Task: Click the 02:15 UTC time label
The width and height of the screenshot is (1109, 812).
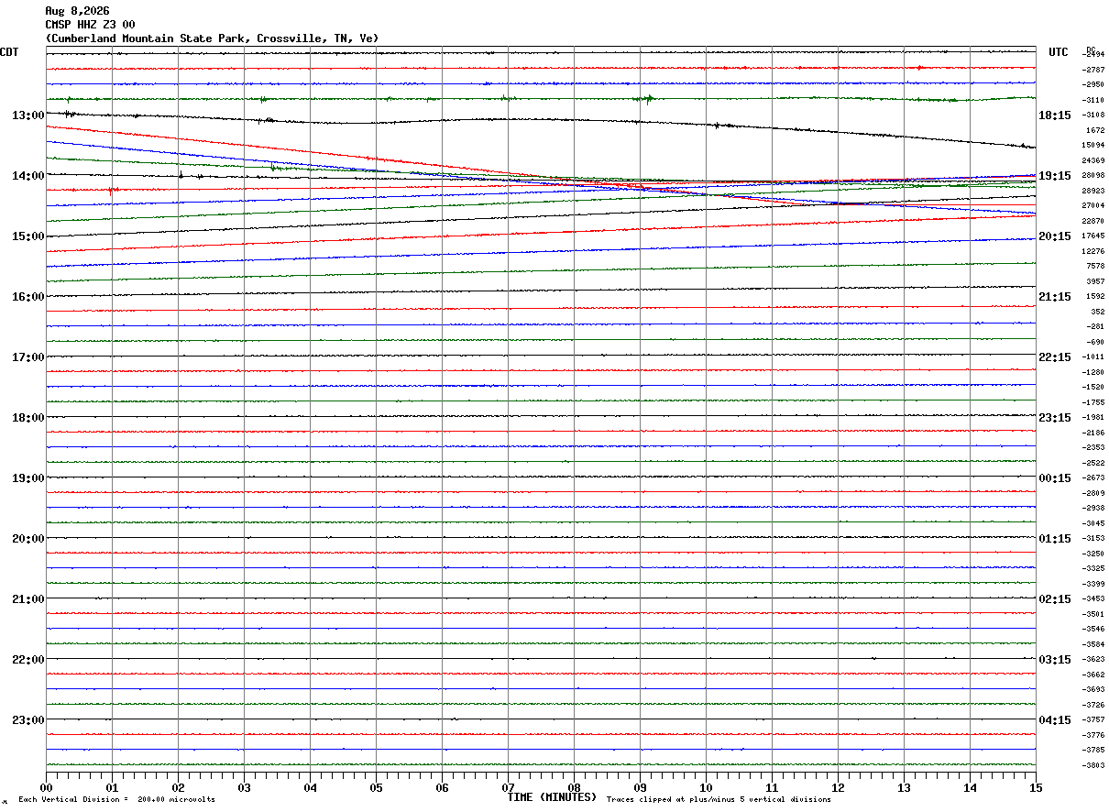Action: tap(1055, 598)
